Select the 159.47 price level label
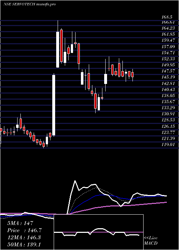This screenshot has width=179, height=250. pos(168,40)
